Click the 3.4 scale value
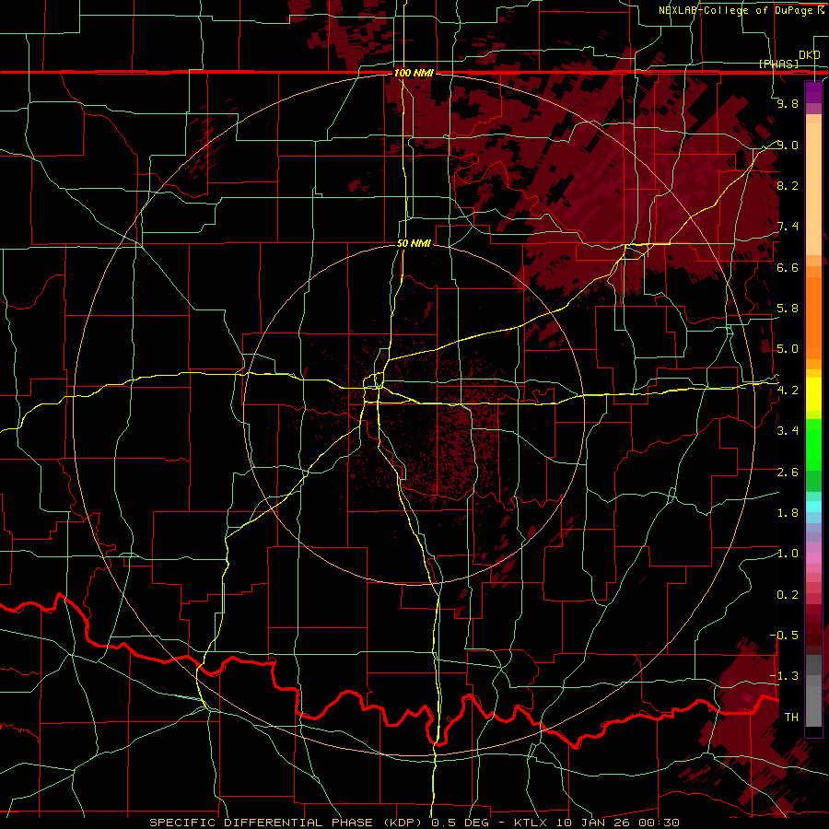The height and width of the screenshot is (829, 829). [x=788, y=430]
